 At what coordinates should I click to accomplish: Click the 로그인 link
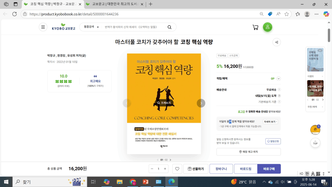(x=241, y=112)
